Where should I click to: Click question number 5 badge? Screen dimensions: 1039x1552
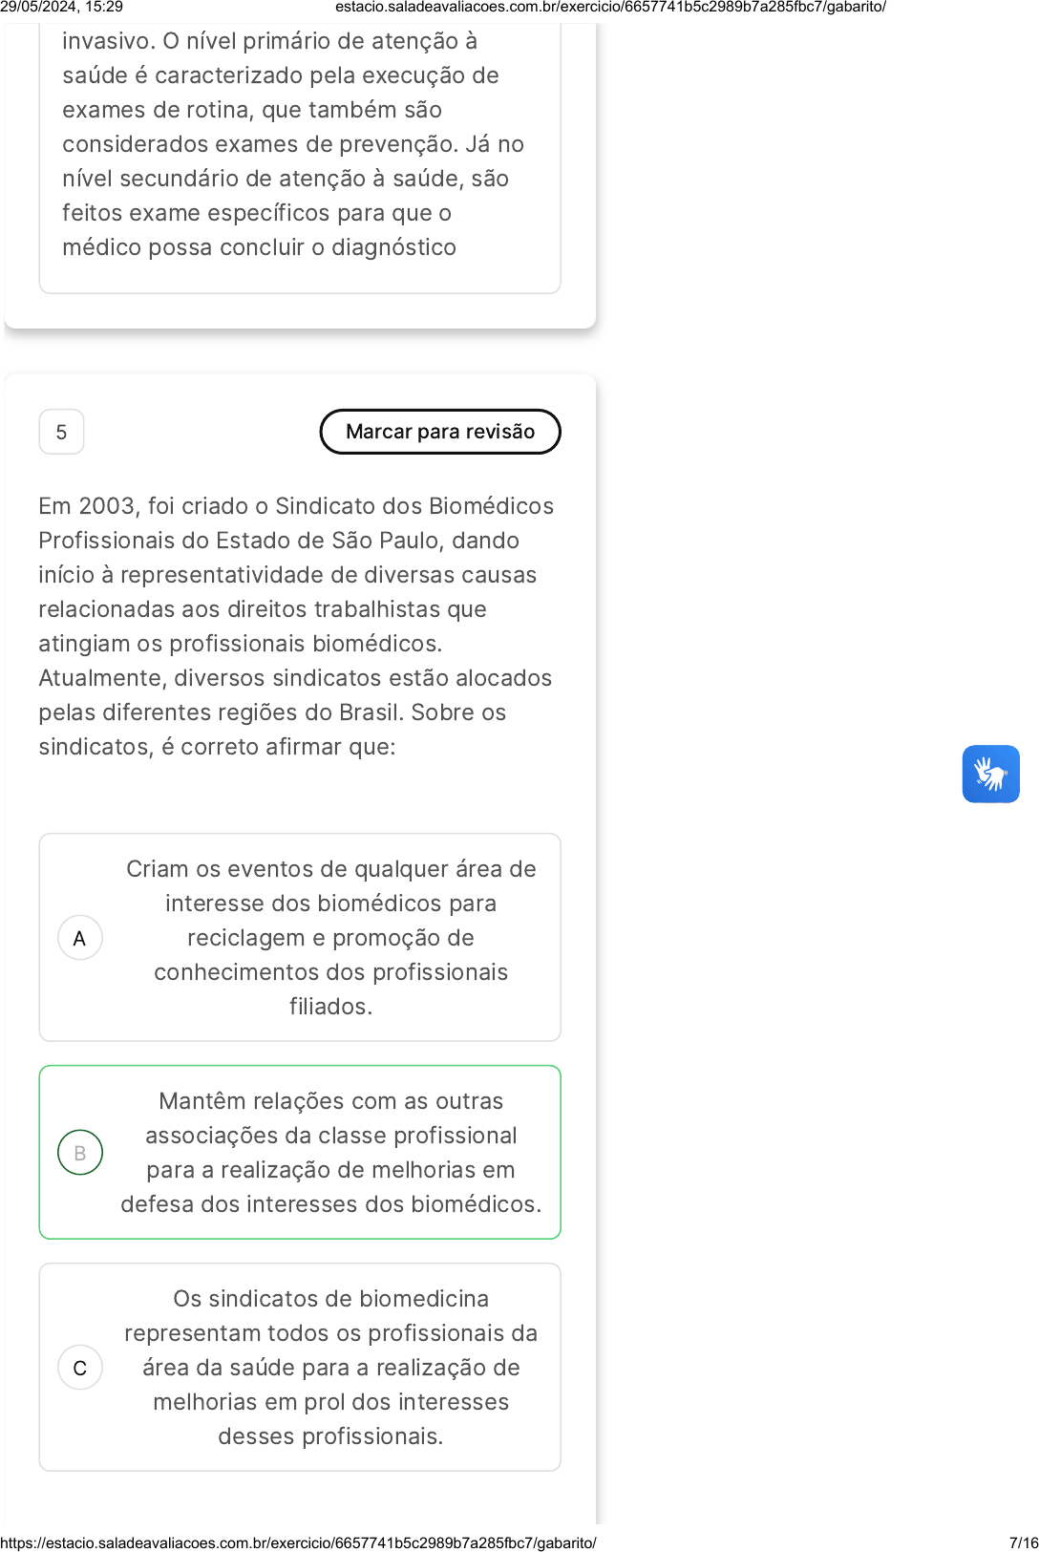[x=61, y=432]
